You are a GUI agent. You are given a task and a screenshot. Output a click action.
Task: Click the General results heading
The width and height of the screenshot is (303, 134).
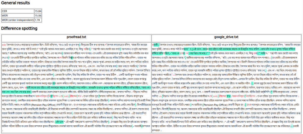click(15, 3)
